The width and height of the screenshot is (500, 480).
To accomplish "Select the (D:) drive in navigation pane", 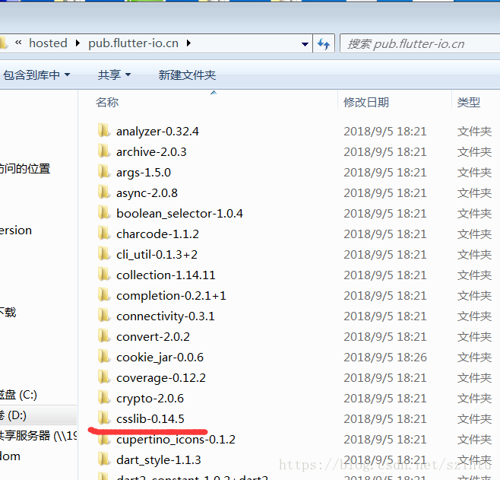I will (38, 415).
